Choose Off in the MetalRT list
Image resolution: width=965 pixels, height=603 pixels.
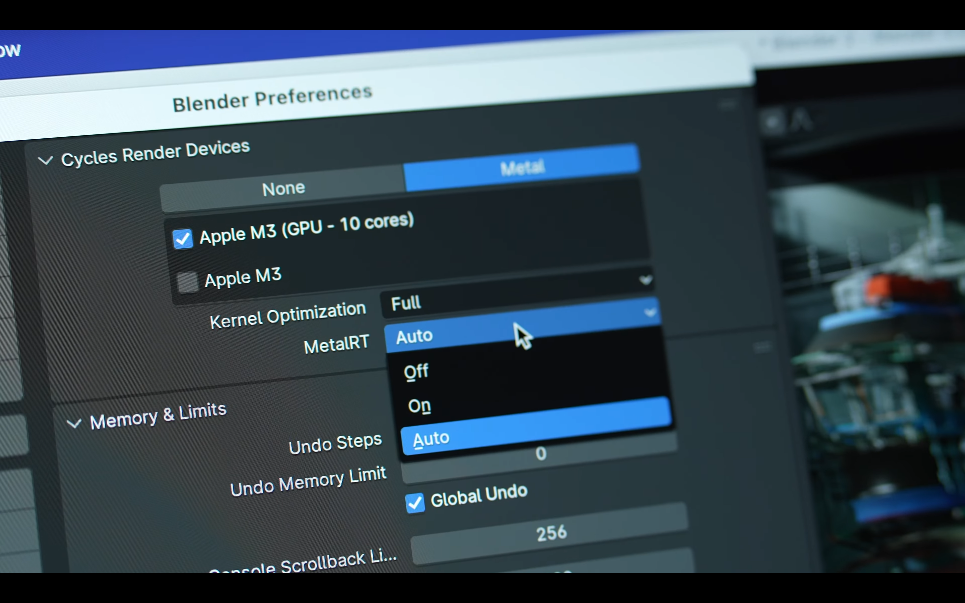point(416,372)
